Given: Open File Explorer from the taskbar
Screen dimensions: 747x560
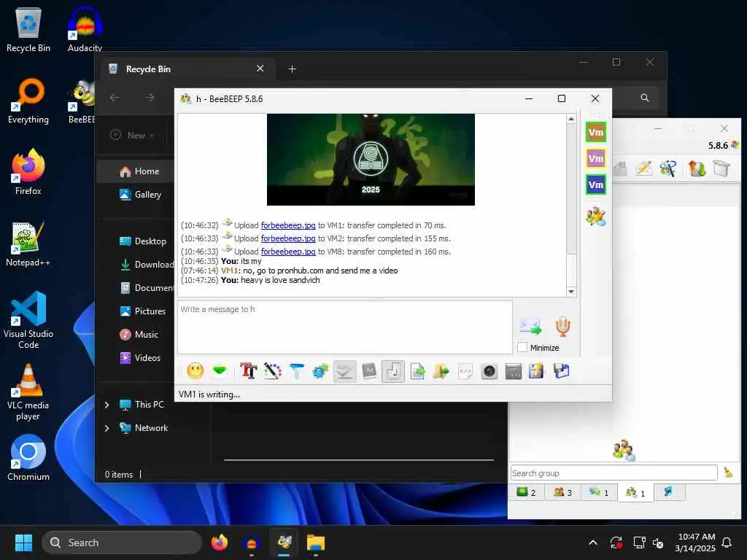Looking at the screenshot, I should (x=315, y=542).
